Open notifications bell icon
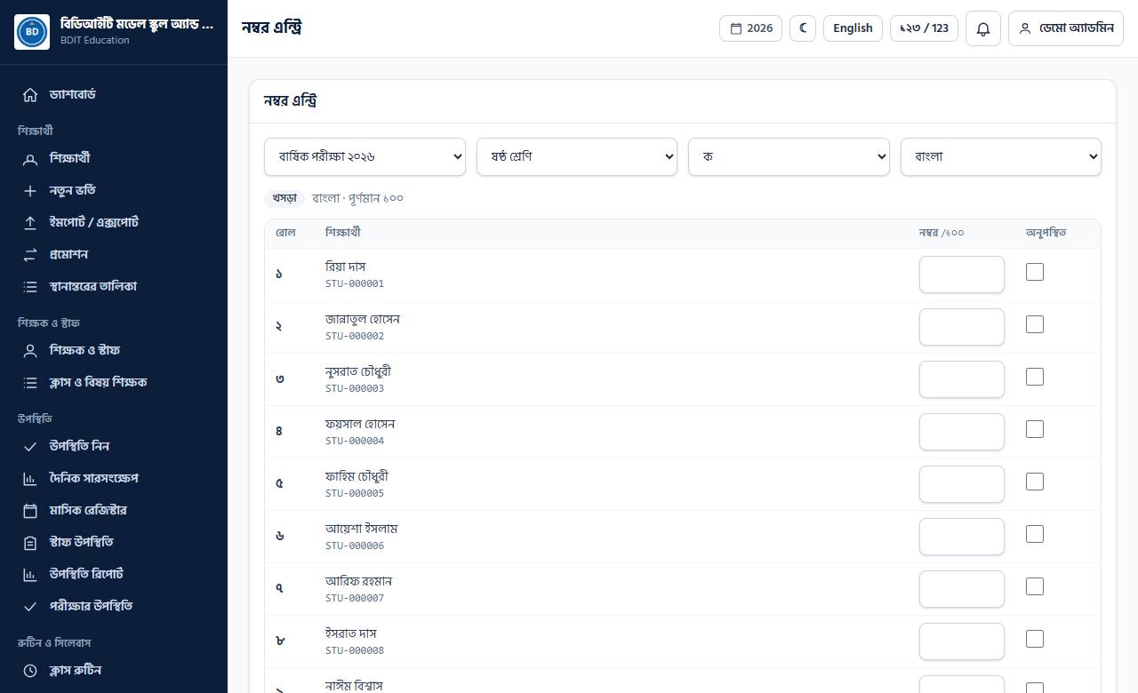Image resolution: width=1138 pixels, height=693 pixels. (x=983, y=28)
